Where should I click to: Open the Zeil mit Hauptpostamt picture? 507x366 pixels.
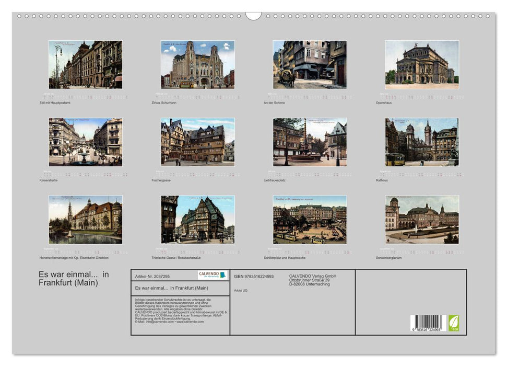click(x=86, y=64)
